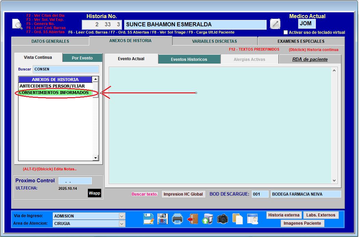Click the Historia No. number field
Screen dimensions: 359x237
point(102,25)
